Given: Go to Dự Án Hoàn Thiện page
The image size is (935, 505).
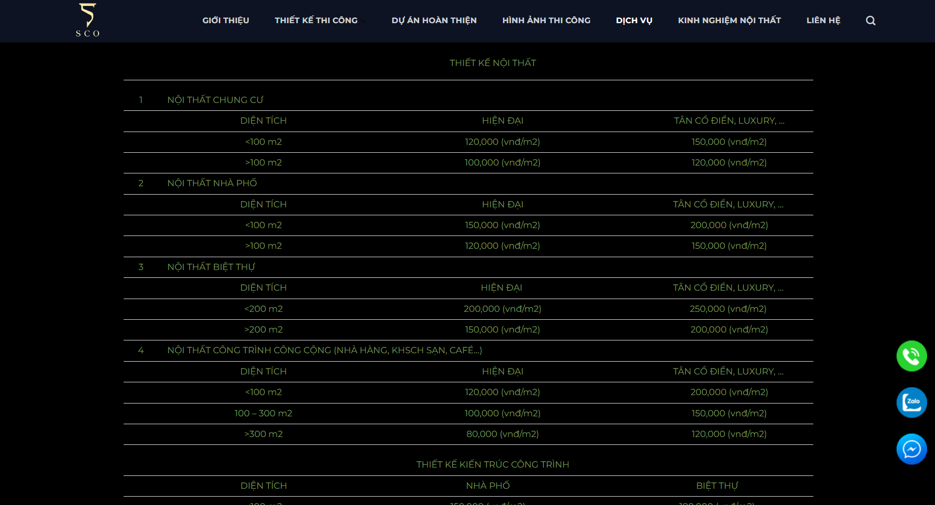Looking at the screenshot, I should 434,20.
